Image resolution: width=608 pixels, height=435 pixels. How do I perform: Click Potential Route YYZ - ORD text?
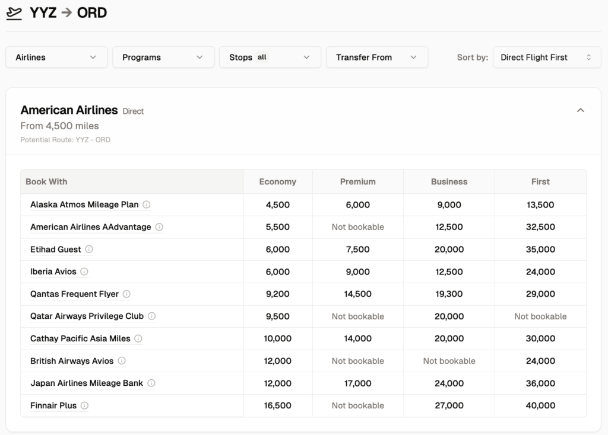(x=65, y=140)
